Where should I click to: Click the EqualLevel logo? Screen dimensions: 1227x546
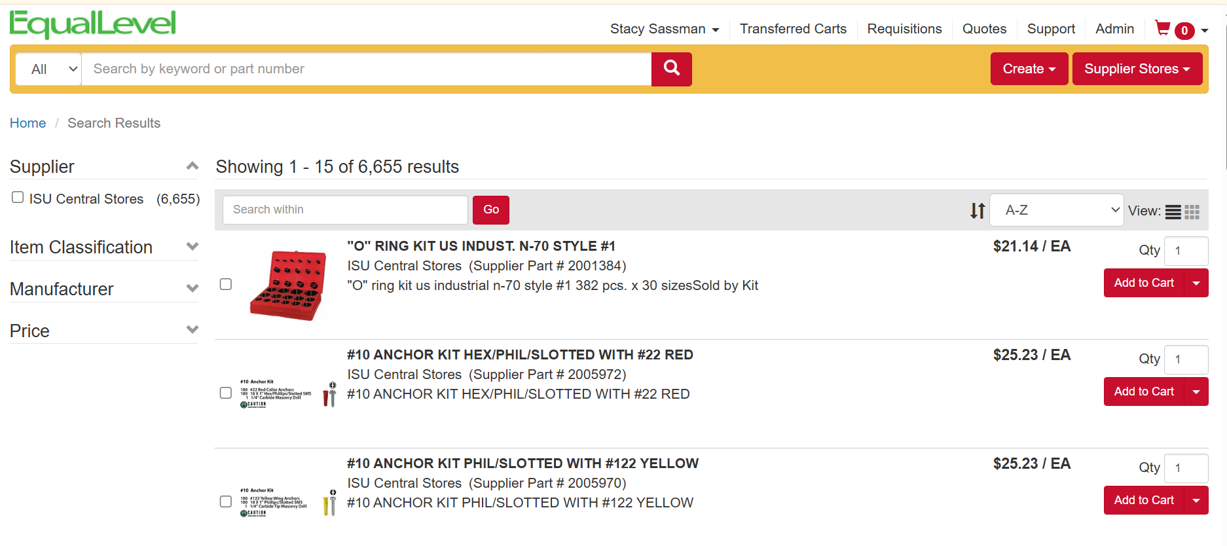pyautogui.click(x=93, y=24)
